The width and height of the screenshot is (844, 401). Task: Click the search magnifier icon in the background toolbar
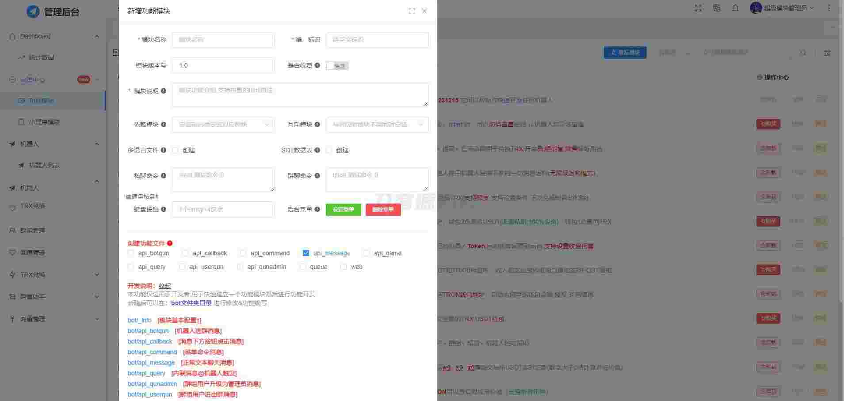tap(803, 53)
